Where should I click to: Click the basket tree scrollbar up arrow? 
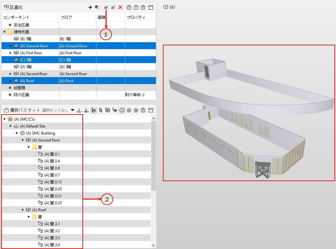tap(153, 118)
